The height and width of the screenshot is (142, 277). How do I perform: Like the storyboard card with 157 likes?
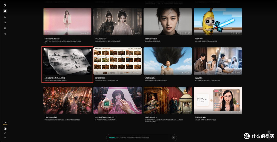point(80,72)
